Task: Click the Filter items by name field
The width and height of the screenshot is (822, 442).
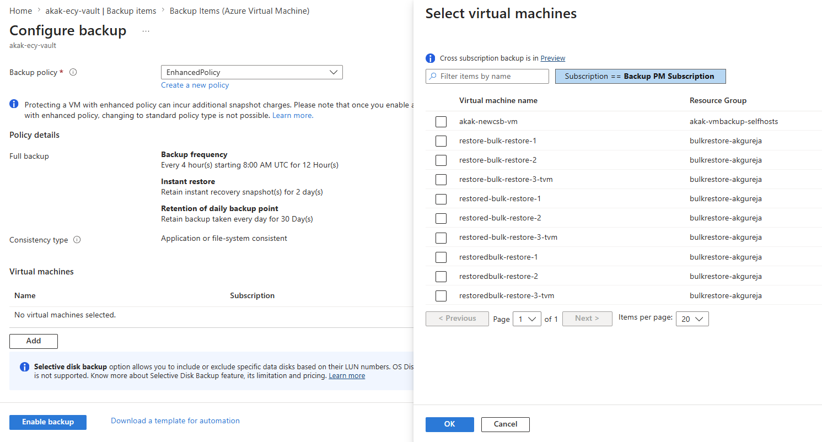Action: pos(487,76)
